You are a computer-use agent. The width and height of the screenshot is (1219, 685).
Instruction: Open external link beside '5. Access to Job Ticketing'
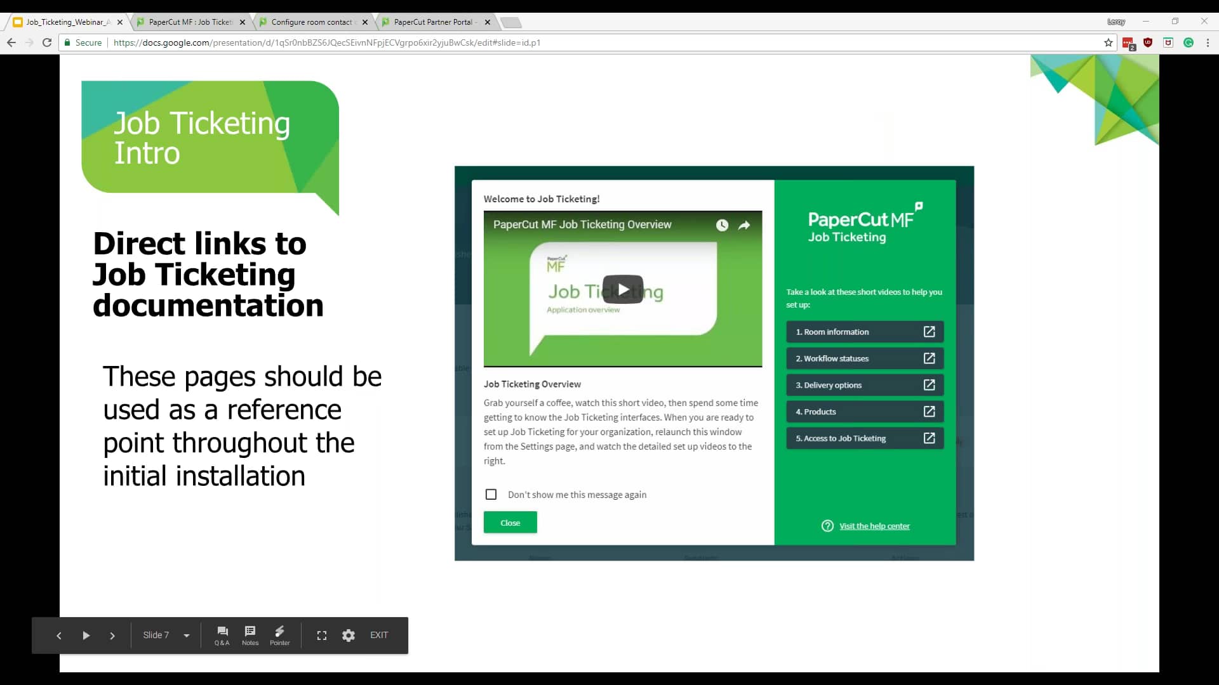click(x=929, y=438)
